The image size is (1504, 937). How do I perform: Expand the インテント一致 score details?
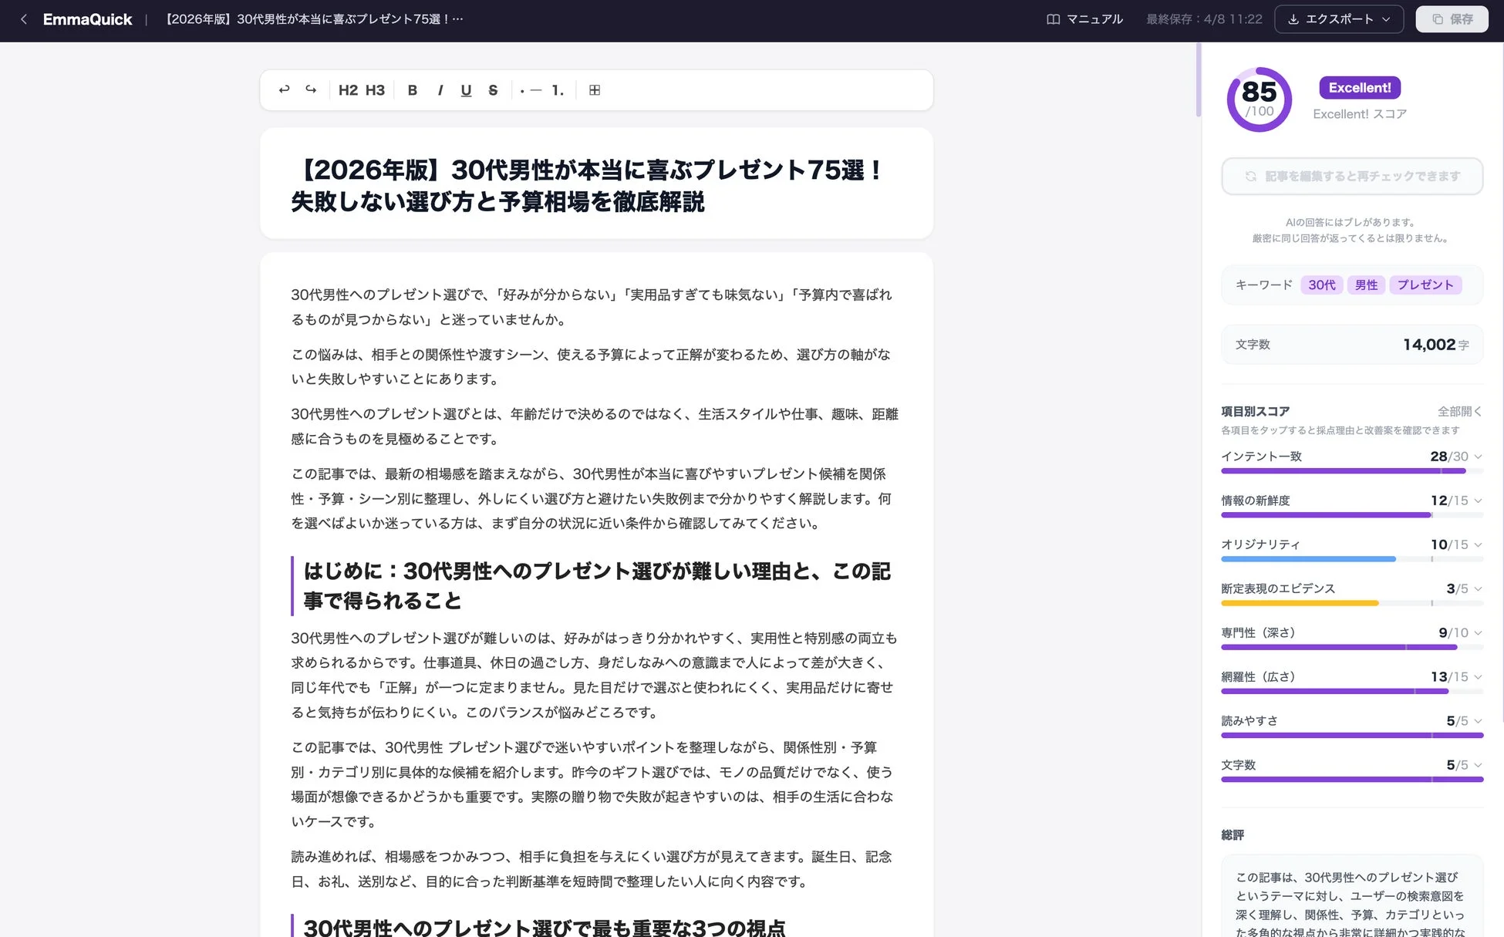point(1477,456)
